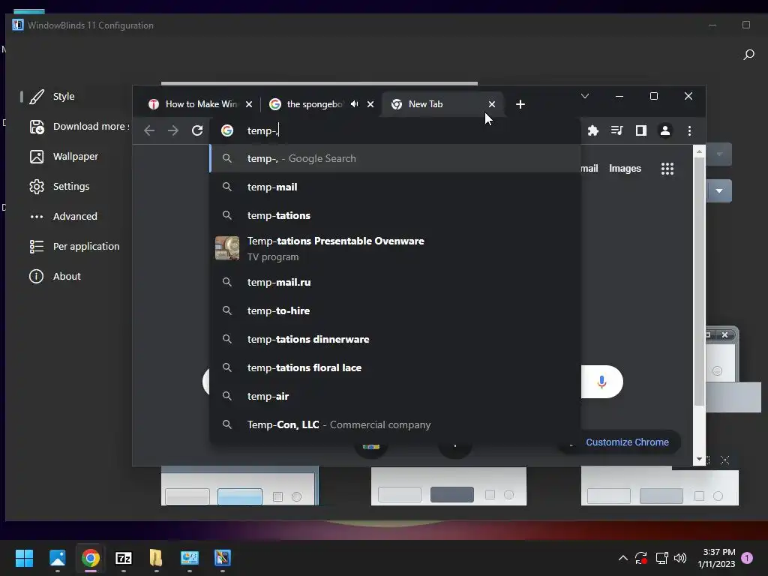768x576 pixels.
Task: Open Windows Start menu
Action: [x=24, y=558]
